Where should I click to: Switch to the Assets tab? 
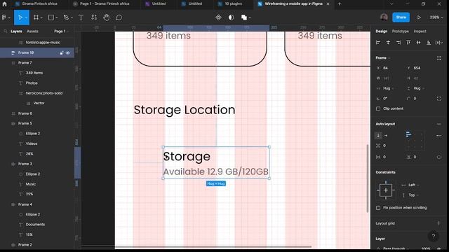click(32, 31)
